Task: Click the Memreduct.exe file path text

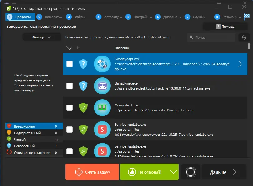Action: tap(154, 110)
